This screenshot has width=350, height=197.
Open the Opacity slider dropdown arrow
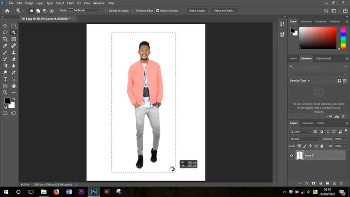tap(345, 139)
